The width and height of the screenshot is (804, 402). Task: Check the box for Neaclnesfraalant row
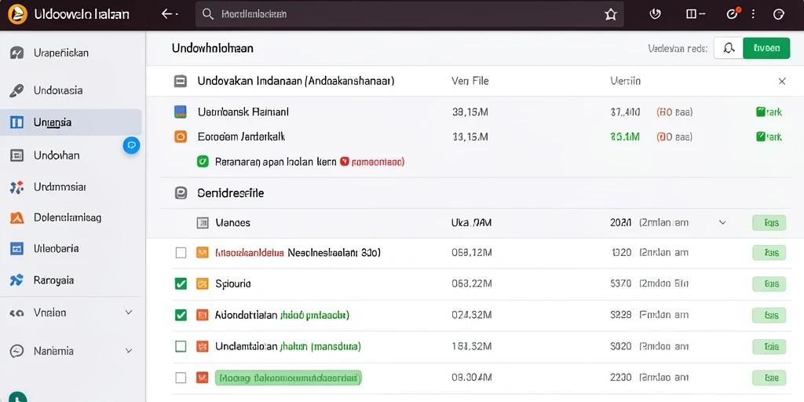coord(181,253)
